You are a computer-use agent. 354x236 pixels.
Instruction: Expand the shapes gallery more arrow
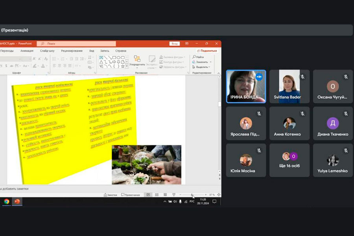127,66
